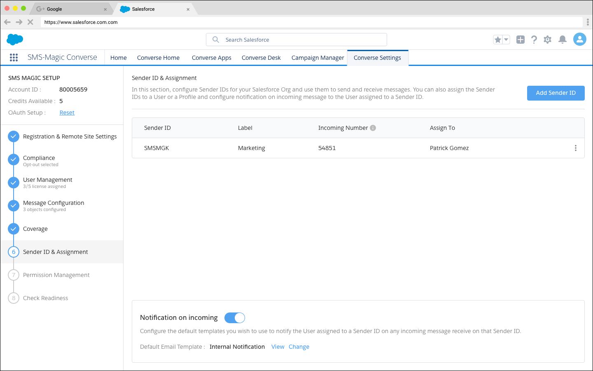593x371 pixels.
Task: Open Registration & Remote Site Settings step
Action: pyautogui.click(x=62, y=136)
